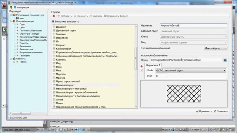Image resolution: width=237 pixels, height=133 pixels.
Task: Click the Угол angle field
Action: (161, 76)
